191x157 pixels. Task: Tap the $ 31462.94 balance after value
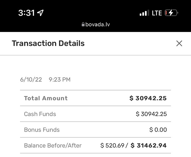pyautogui.click(x=148, y=145)
